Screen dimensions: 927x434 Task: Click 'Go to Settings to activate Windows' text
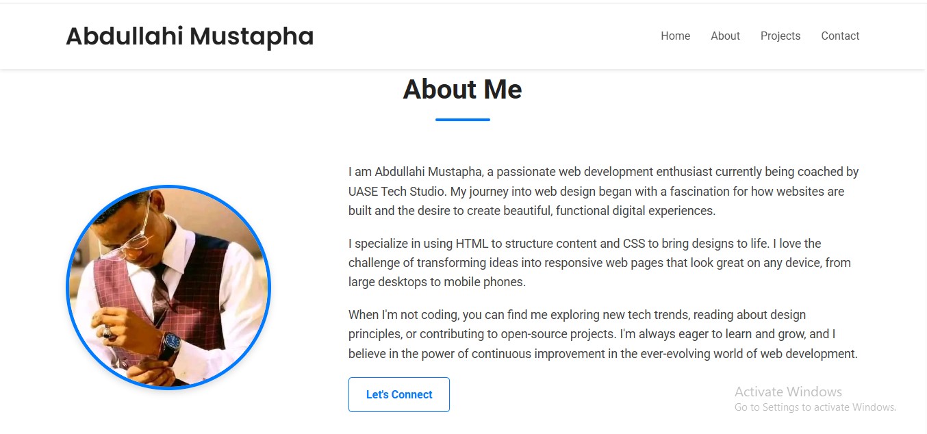click(815, 407)
